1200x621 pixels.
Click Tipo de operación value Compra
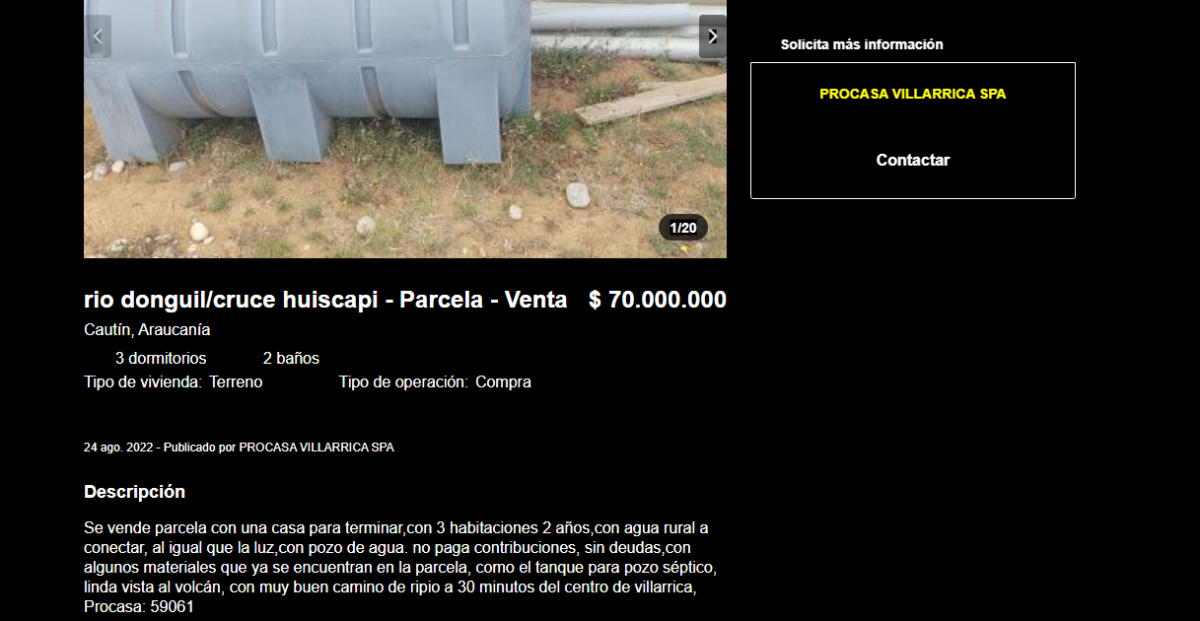(503, 381)
